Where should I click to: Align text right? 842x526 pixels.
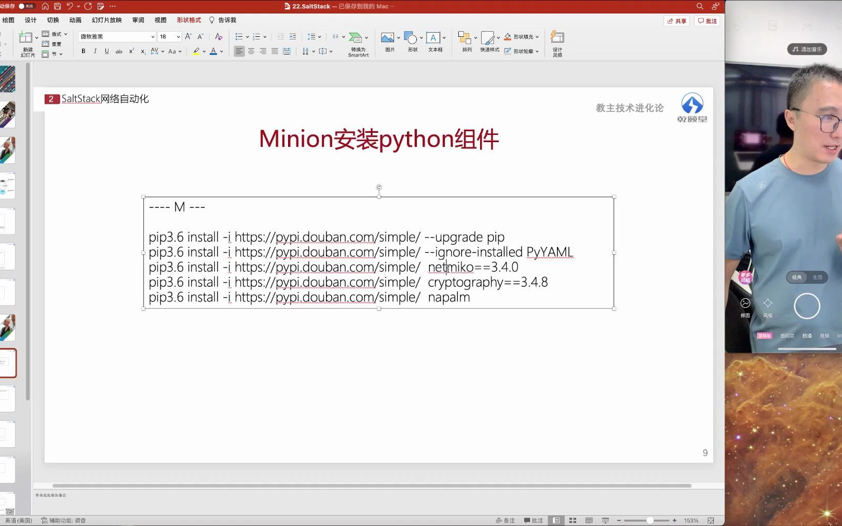(263, 51)
